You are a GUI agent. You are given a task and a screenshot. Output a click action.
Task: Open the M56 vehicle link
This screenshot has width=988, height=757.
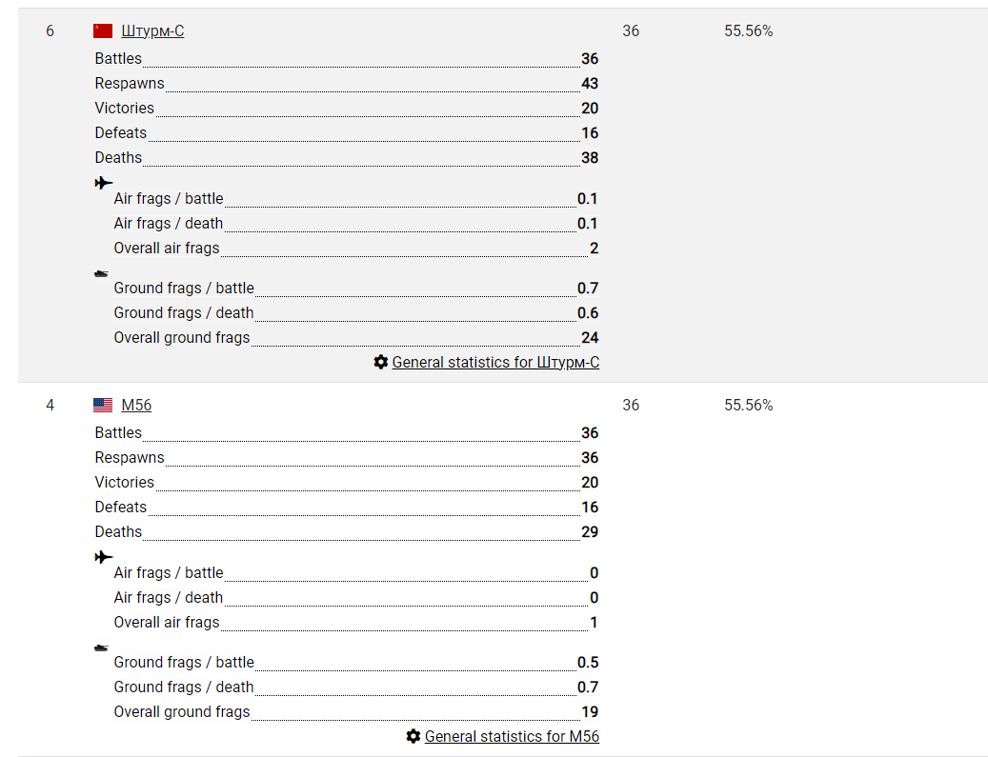click(136, 405)
